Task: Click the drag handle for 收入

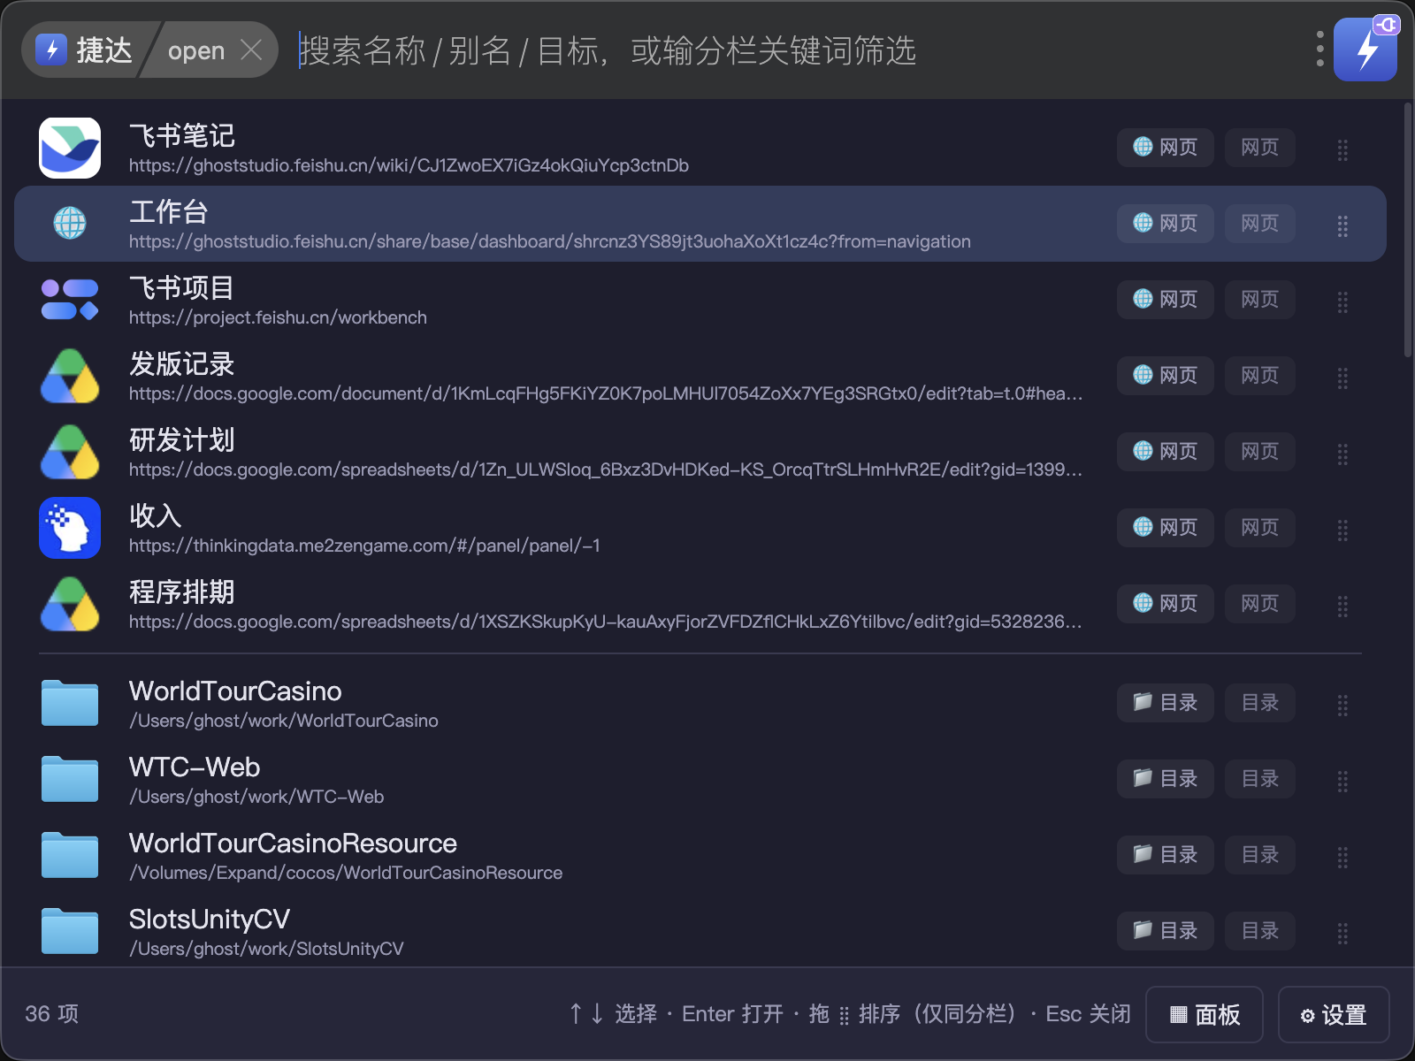Action: tap(1342, 530)
